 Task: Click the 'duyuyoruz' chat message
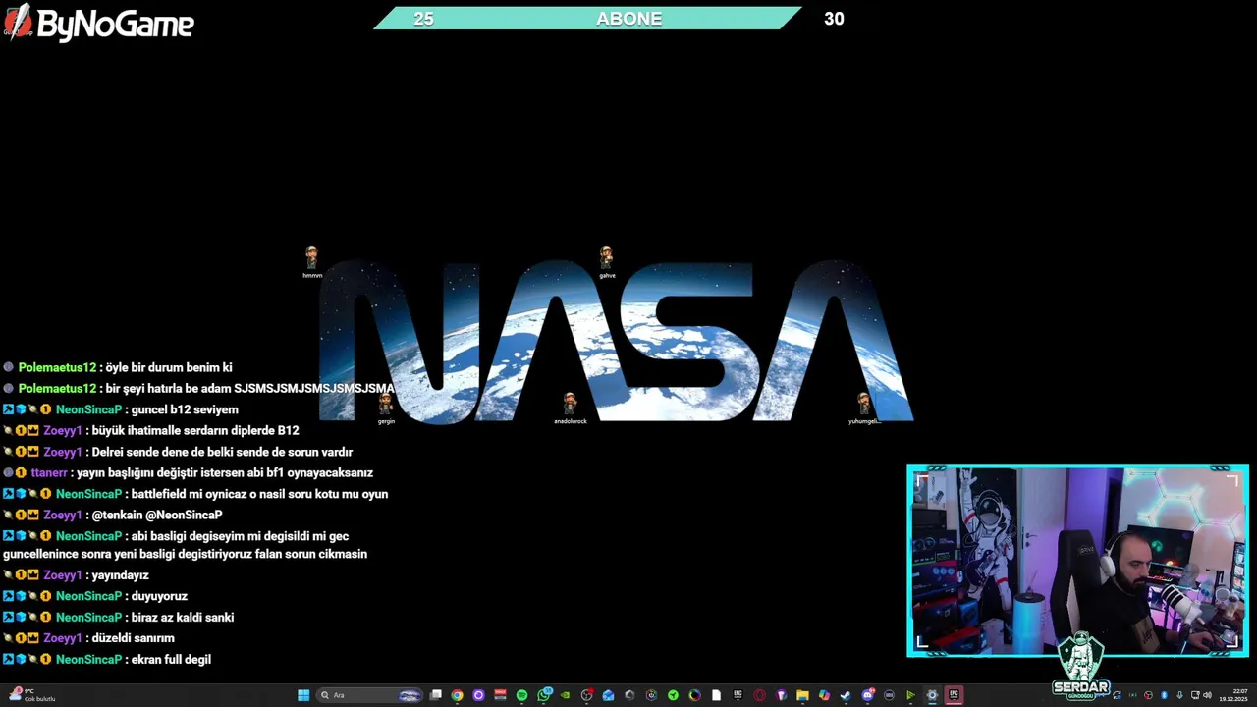[159, 596]
